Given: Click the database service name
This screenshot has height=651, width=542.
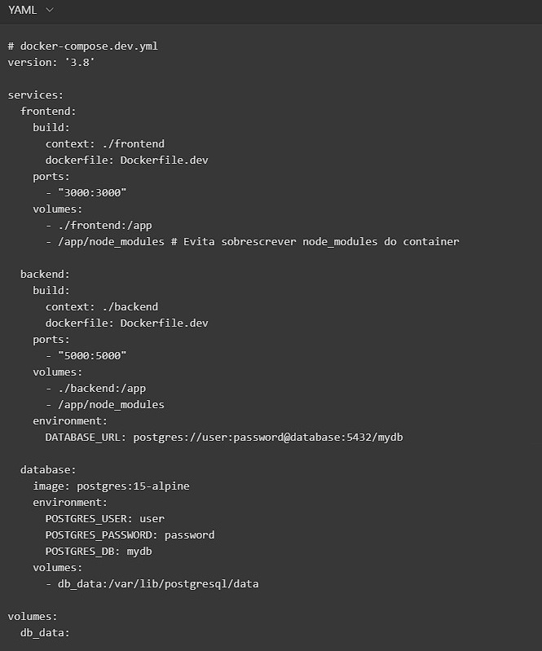Looking at the screenshot, I should (47, 469).
